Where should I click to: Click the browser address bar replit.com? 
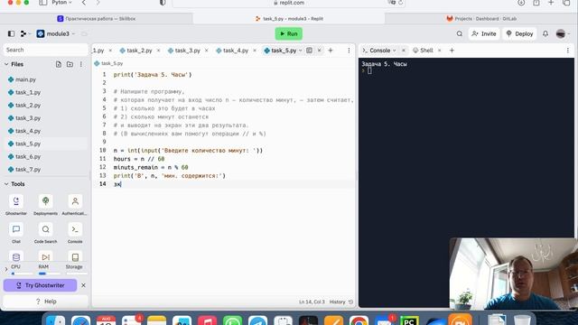[x=289, y=3]
